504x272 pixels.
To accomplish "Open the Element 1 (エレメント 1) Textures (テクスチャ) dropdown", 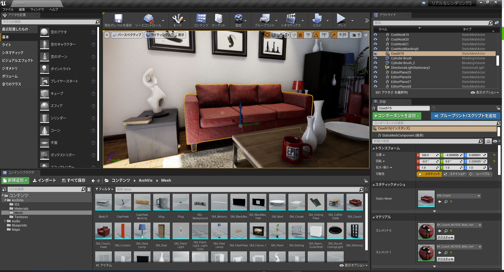I will pyautogui.click(x=445, y=259).
